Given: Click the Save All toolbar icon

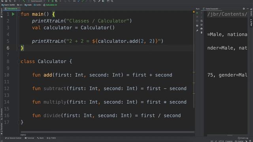Looking at the screenshot, I should pos(6,1).
